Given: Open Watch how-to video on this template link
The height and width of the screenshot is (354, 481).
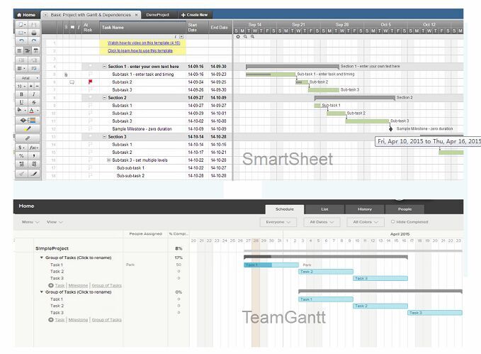Looking at the screenshot, I should pos(144,43).
